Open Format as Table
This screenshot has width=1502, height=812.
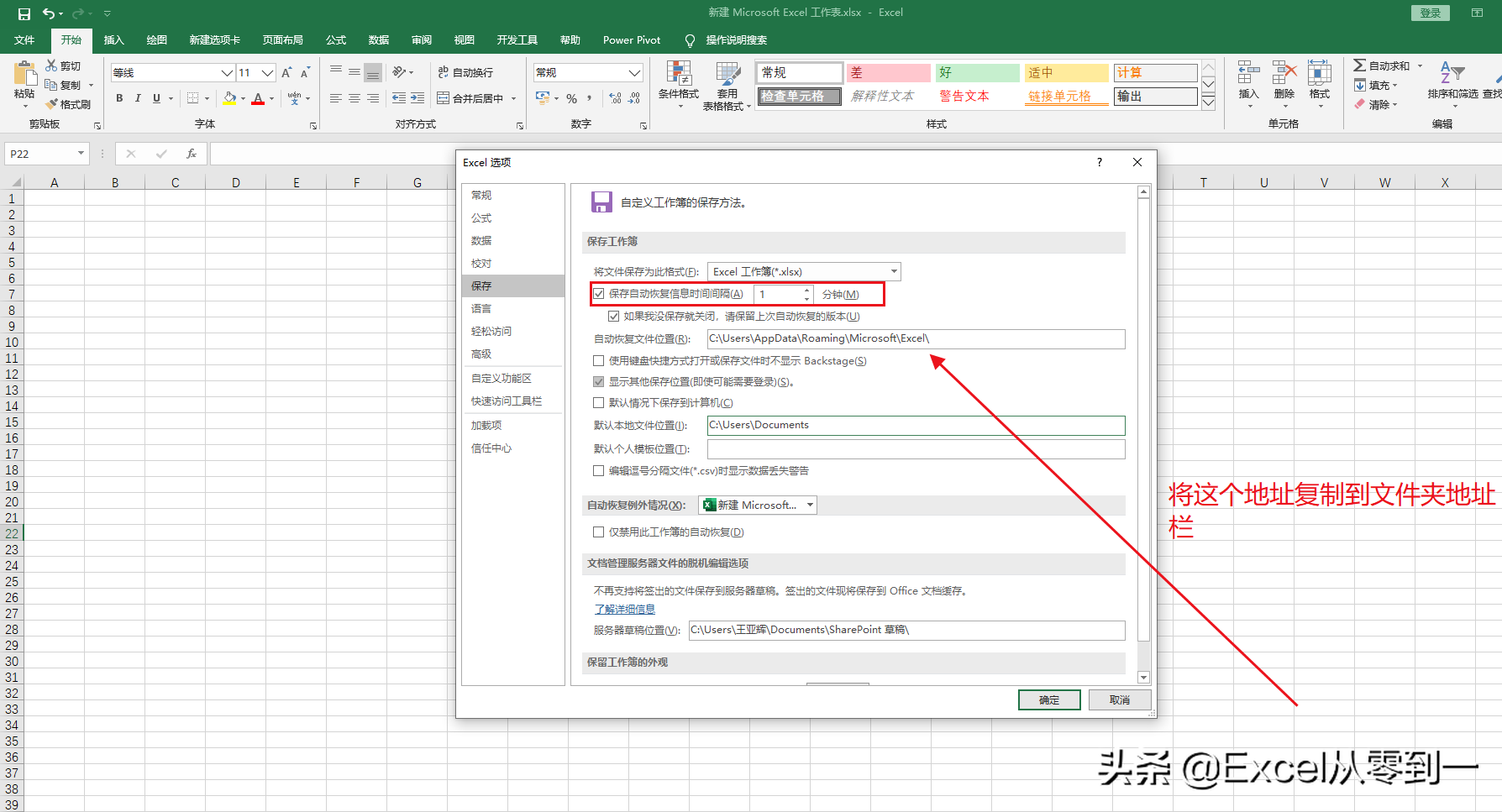727,85
